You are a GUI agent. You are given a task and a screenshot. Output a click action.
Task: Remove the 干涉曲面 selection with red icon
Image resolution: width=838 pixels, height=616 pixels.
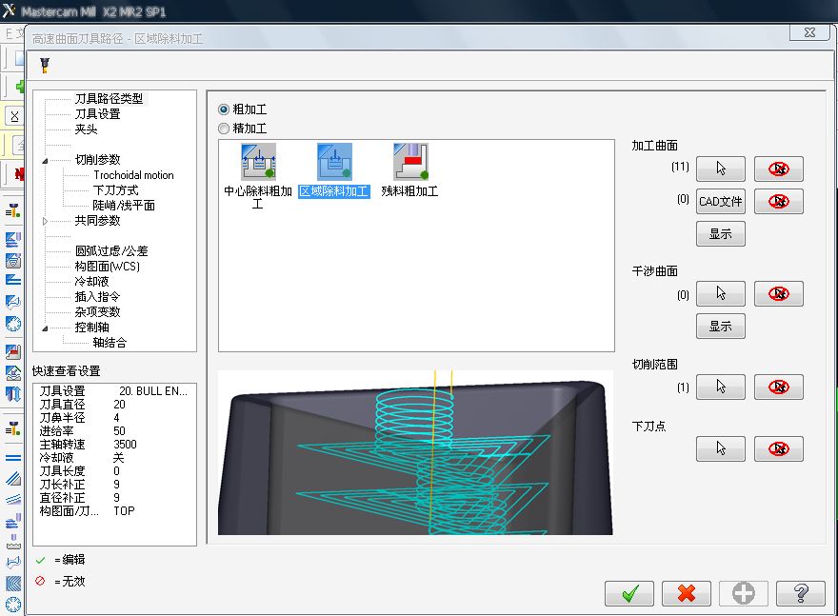pyautogui.click(x=779, y=293)
